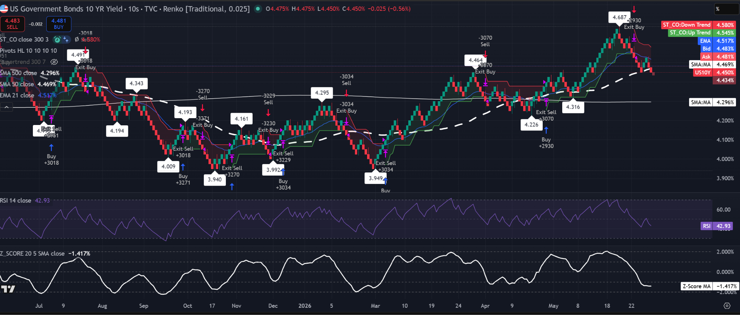The image size is (740, 315).
Task: Click the US Government Bonds 10 YR Yield title
Action: [x=66, y=9]
